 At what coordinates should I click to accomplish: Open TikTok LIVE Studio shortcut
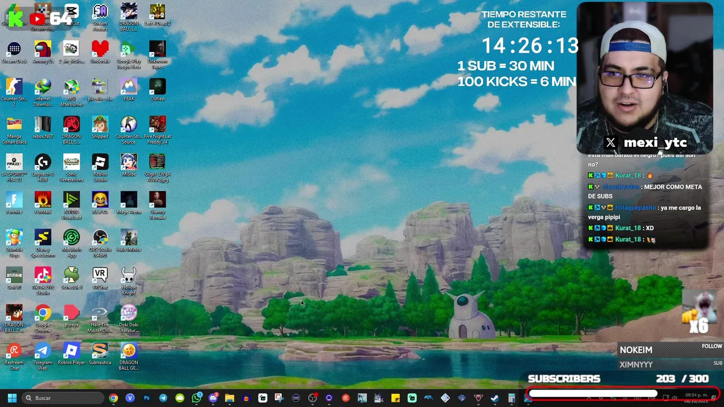click(x=43, y=282)
